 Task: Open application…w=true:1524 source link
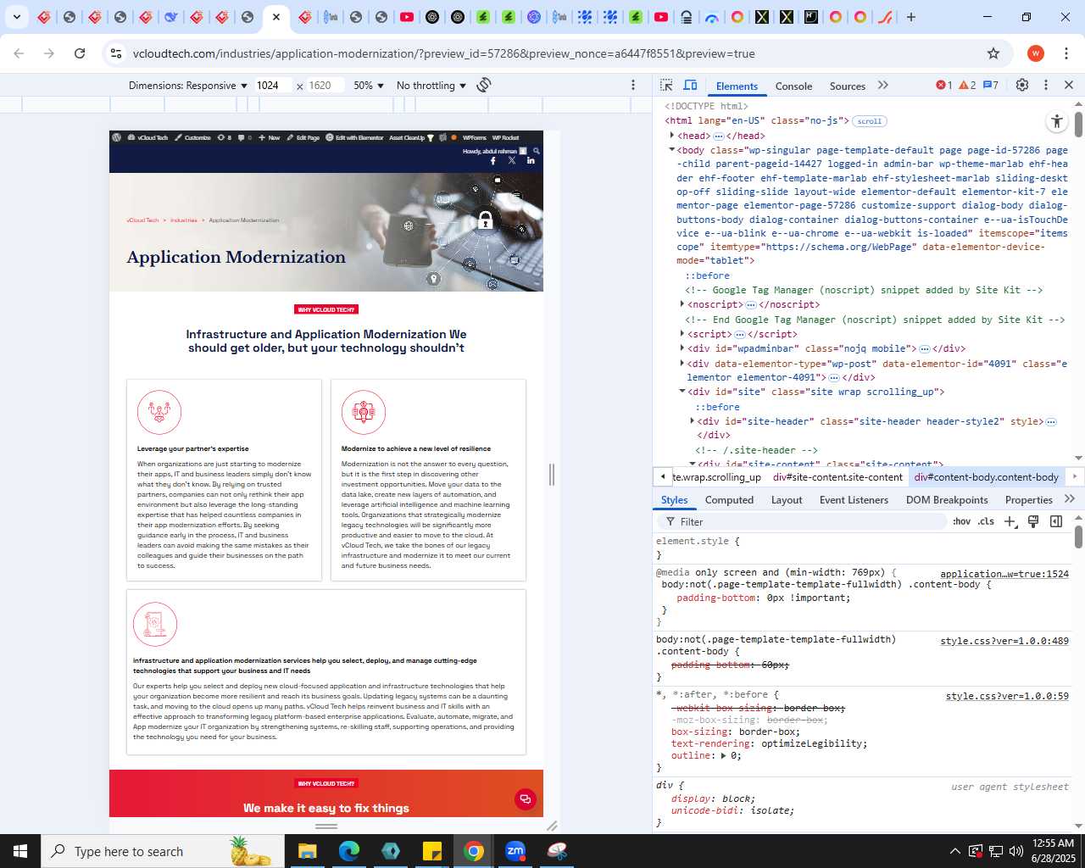coord(1004,574)
